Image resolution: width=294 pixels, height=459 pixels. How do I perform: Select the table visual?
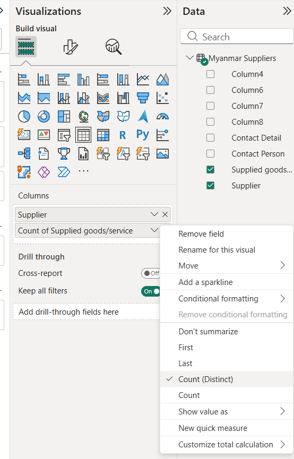(83, 135)
